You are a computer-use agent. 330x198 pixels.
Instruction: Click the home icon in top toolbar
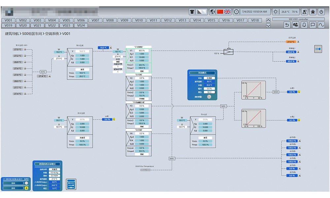(x=313, y=12)
